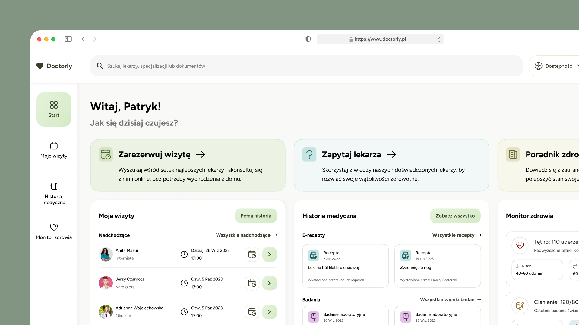The width and height of the screenshot is (579, 325).
Task: Click the browser URL address bar
Action: [x=380, y=39]
